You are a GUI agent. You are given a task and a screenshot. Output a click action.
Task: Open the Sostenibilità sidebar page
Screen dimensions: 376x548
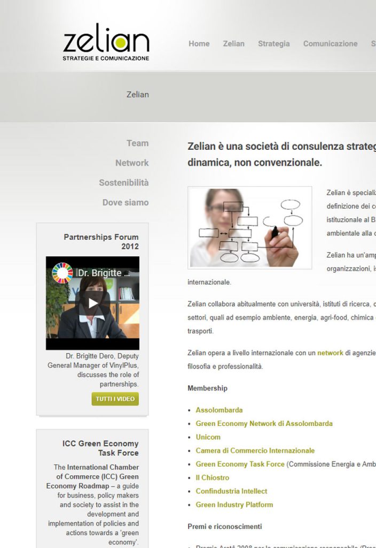pos(123,183)
